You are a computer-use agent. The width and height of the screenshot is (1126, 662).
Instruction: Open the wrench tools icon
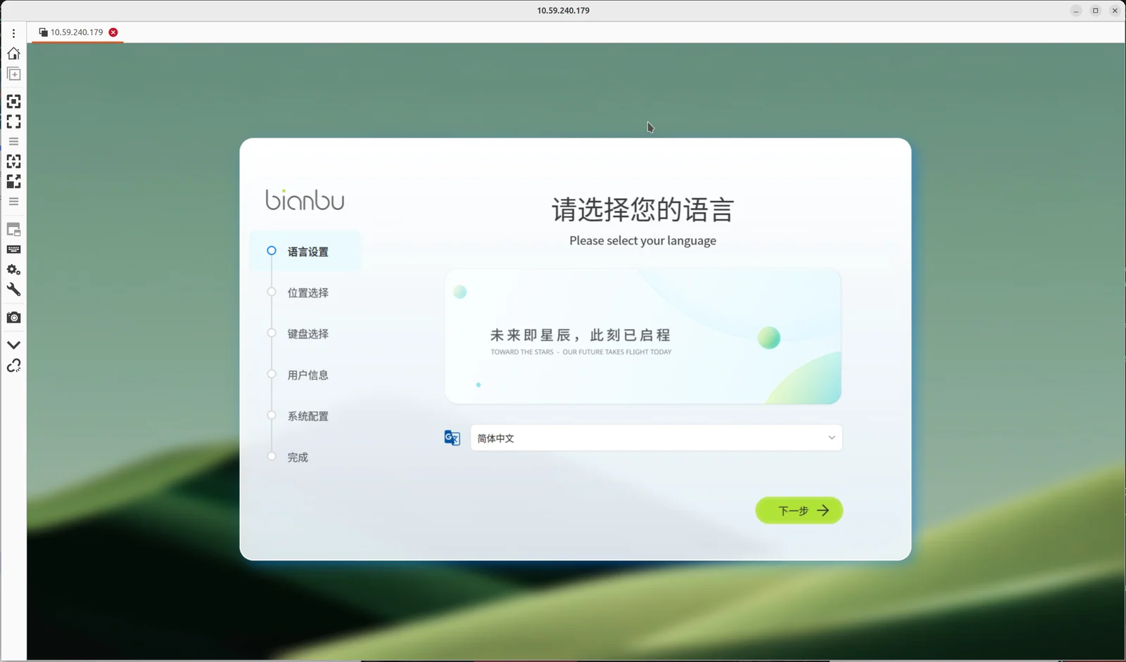[x=13, y=290]
